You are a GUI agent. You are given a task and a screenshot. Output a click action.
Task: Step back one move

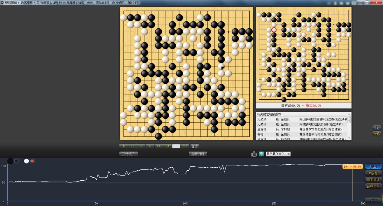[x=141, y=146]
